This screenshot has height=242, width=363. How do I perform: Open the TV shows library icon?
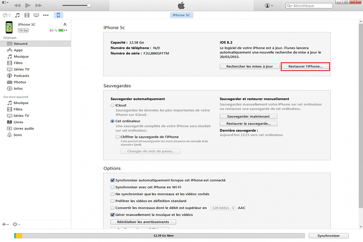click(x=36, y=15)
